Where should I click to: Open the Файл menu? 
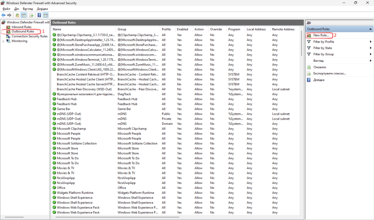coord(6,9)
